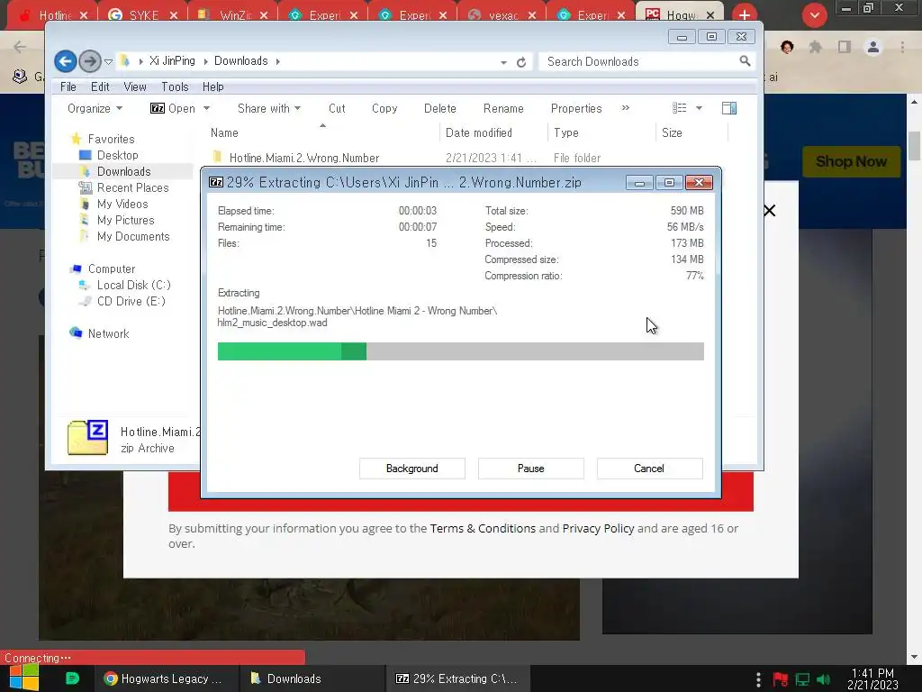Screen dimensions: 922x692
Task: Click Cut in the Explorer toolbar
Action: point(337,108)
